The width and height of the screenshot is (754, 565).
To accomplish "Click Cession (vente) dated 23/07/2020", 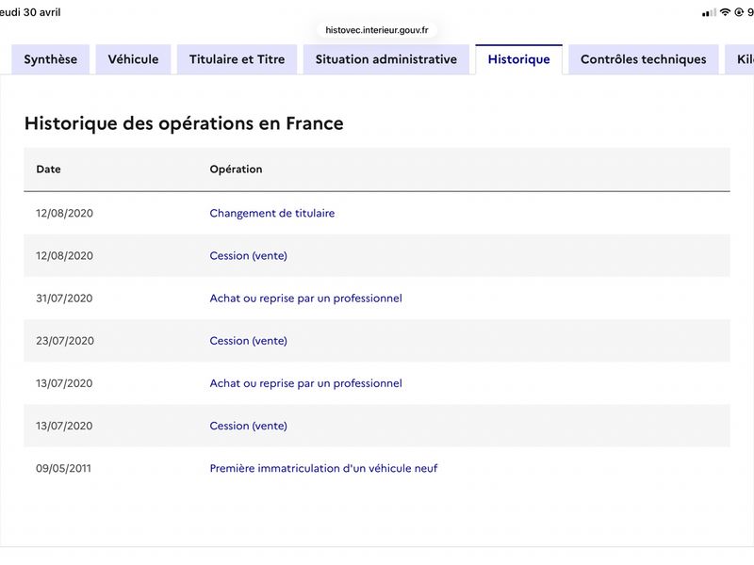I will [248, 341].
